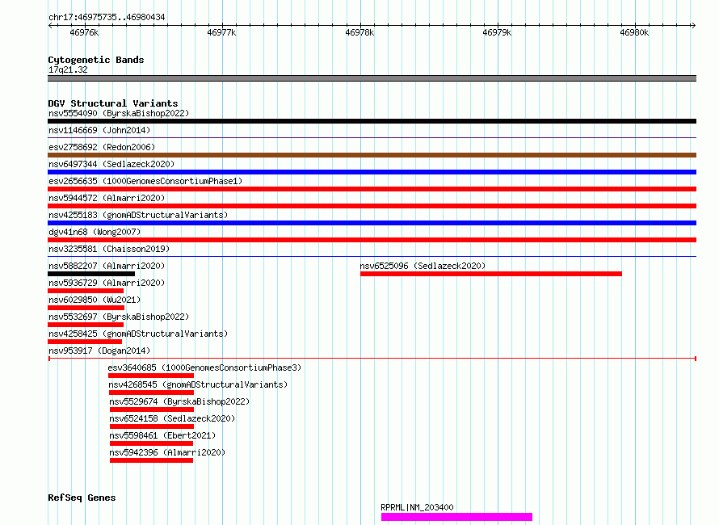The height and width of the screenshot is (525, 719).
Task: Click red nsv6525096 Sedlazeck2020 variant bar
Action: point(491,274)
